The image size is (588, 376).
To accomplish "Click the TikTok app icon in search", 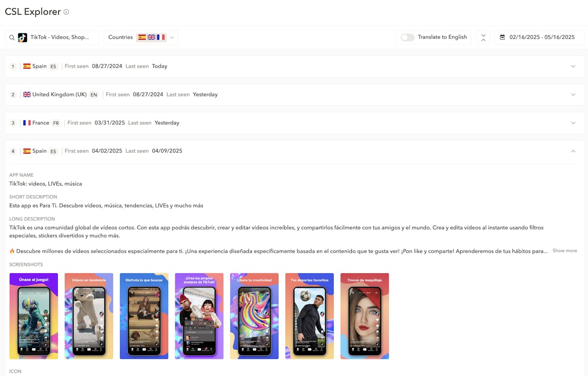I will pos(23,38).
